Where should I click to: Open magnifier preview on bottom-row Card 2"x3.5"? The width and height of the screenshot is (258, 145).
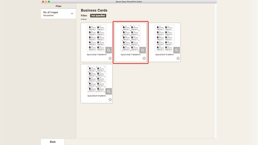click(109, 91)
